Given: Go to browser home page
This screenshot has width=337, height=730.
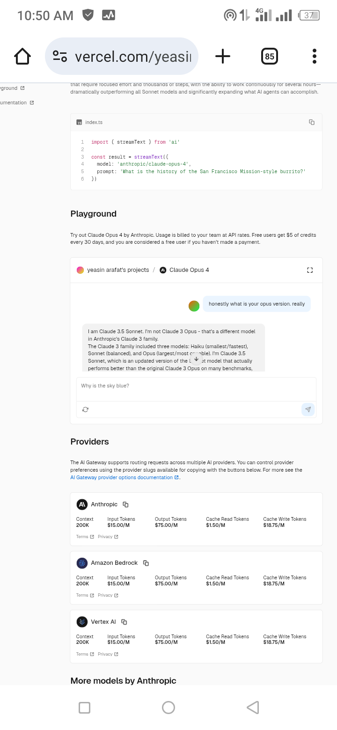Looking at the screenshot, I should coord(22,57).
